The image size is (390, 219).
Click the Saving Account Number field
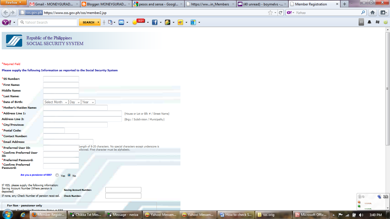(123, 190)
